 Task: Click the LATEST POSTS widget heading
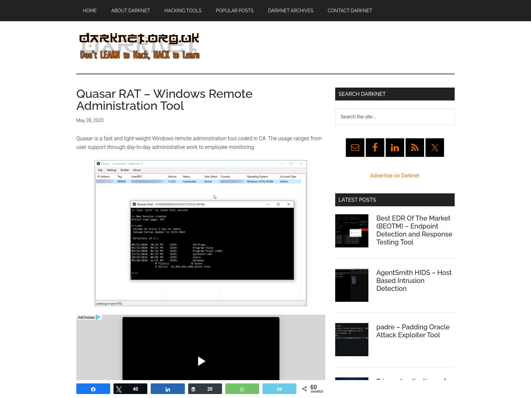point(395,200)
